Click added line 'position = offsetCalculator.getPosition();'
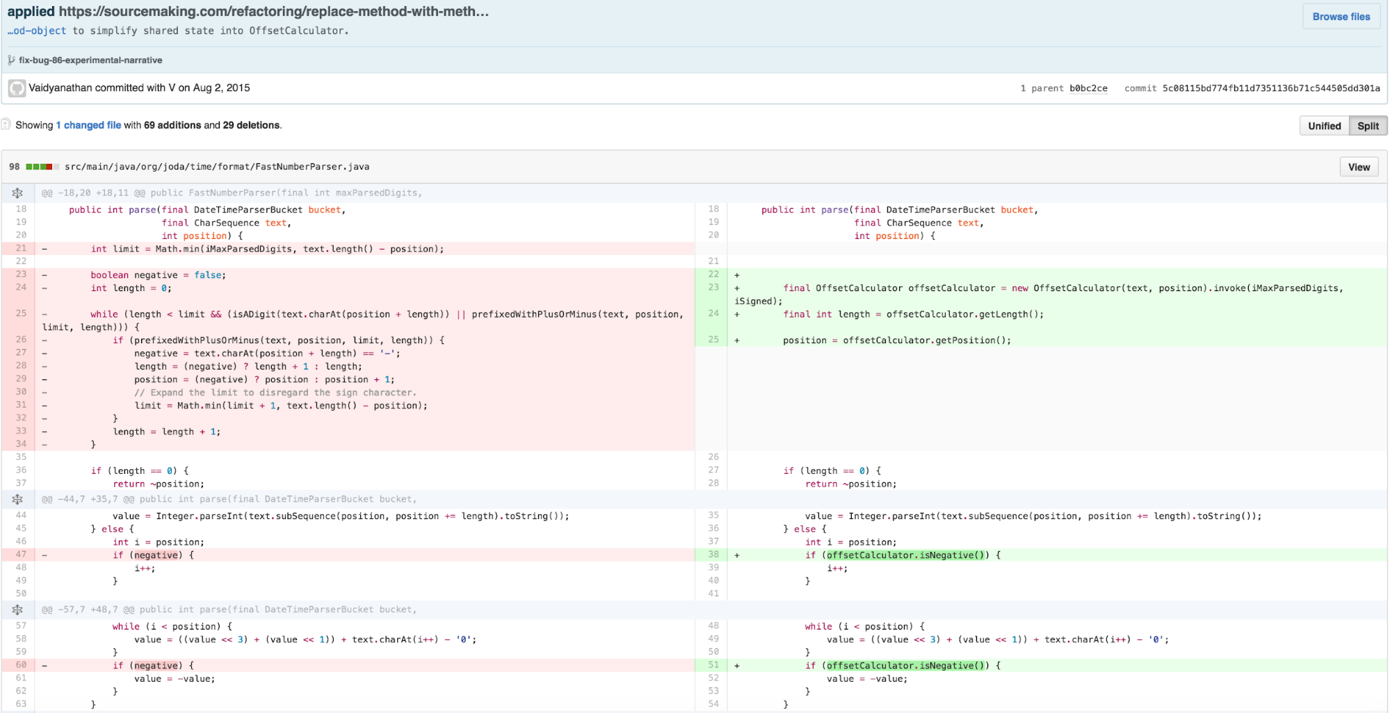1390x713 pixels. [x=897, y=341]
